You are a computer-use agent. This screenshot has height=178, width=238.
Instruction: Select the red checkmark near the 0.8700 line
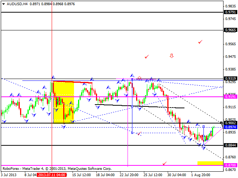[x=164, y=163]
